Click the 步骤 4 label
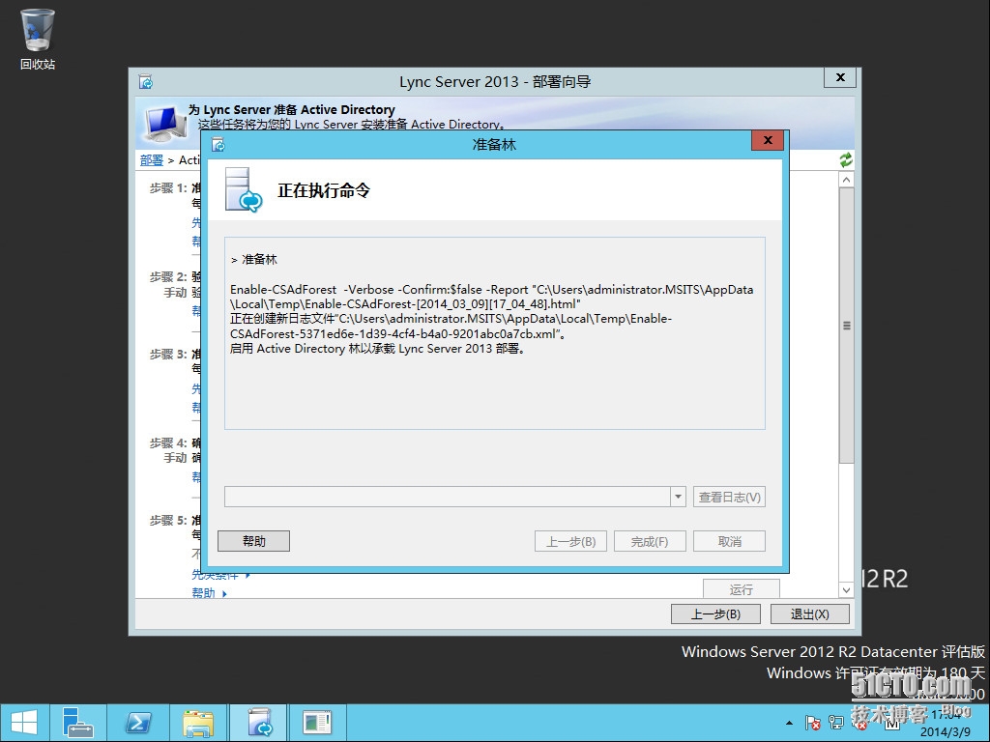Image resolution: width=990 pixels, height=742 pixels. point(168,443)
